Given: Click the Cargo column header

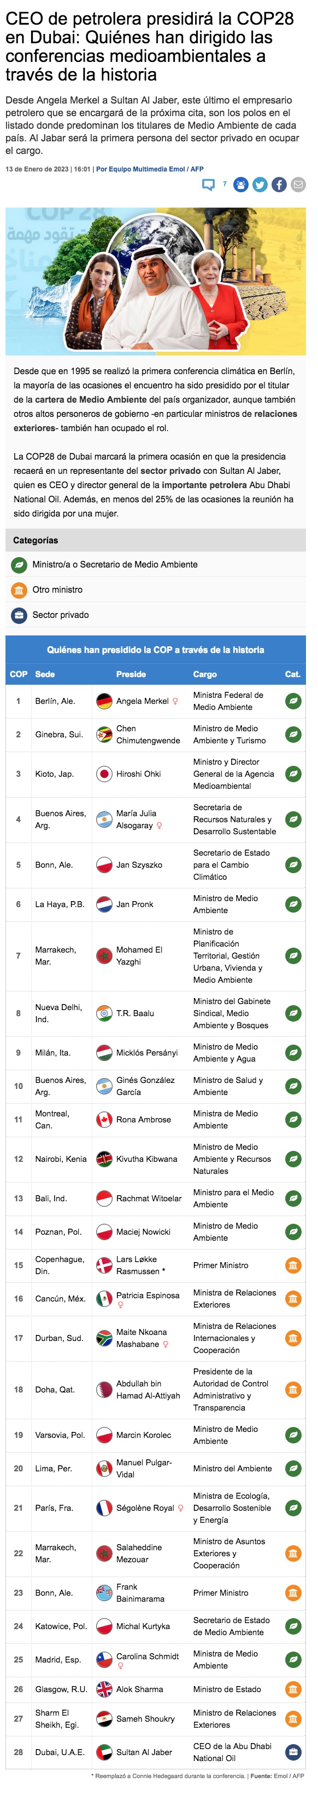Looking at the screenshot, I should tap(205, 674).
